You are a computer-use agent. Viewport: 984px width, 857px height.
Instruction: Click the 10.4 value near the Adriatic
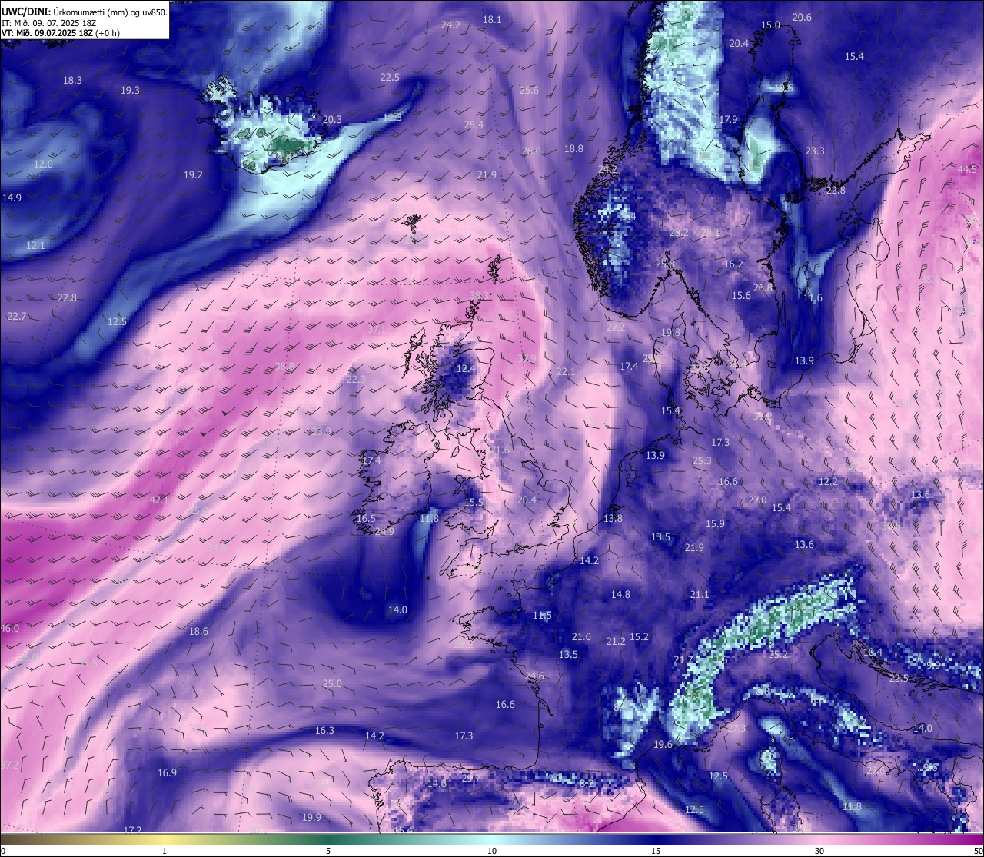pyautogui.click(x=873, y=652)
